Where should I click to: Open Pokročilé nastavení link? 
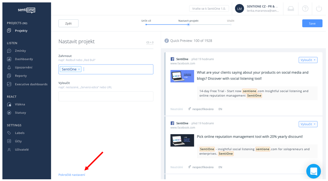72,175
